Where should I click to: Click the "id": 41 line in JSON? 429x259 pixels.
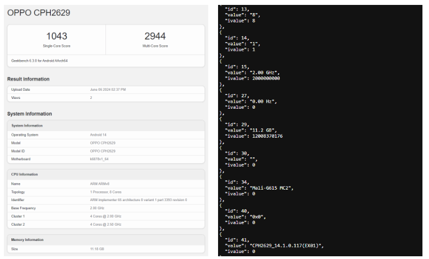click(237, 240)
